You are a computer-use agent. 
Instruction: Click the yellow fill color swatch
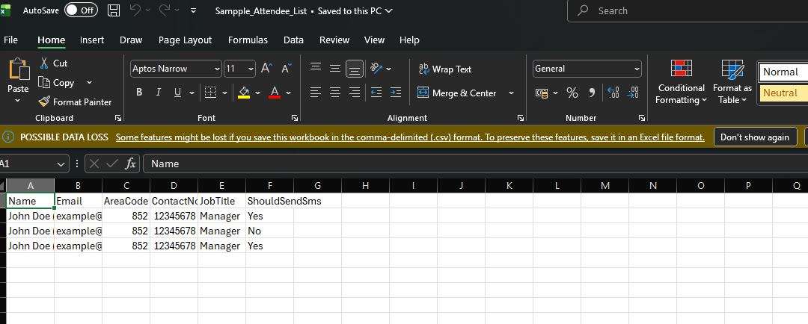pyautogui.click(x=243, y=93)
